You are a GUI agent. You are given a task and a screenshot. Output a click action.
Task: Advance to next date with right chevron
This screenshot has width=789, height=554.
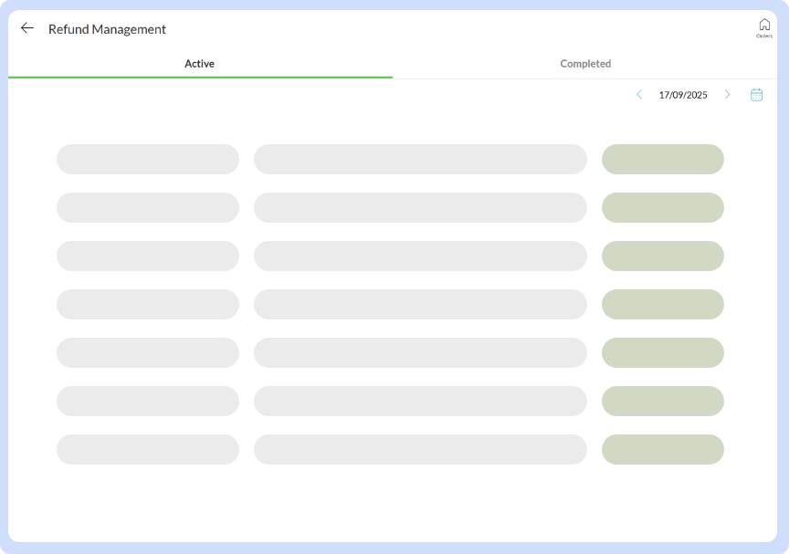pos(727,95)
